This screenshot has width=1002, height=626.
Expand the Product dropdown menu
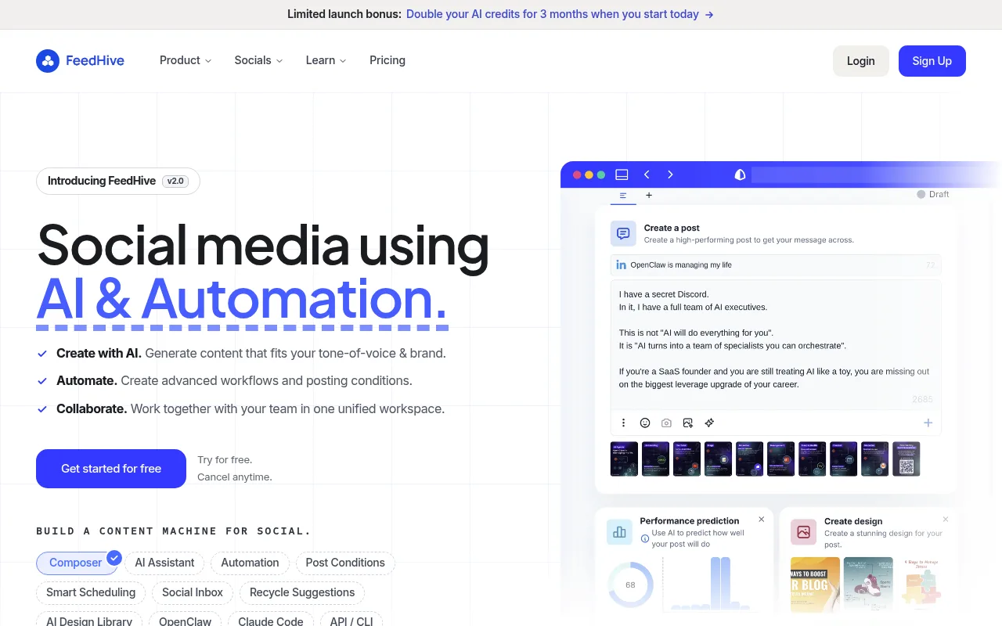click(186, 60)
